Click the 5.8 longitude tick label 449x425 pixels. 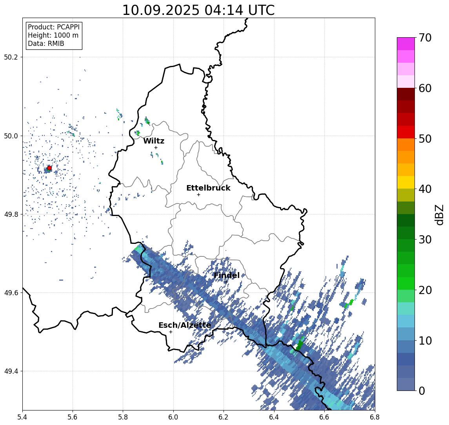123,417
